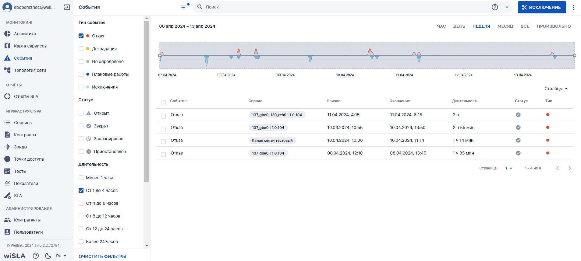This screenshot has height=261, width=581.
Task: Select row starting 11.04.2024, 4:15
Action: (x=163, y=116)
